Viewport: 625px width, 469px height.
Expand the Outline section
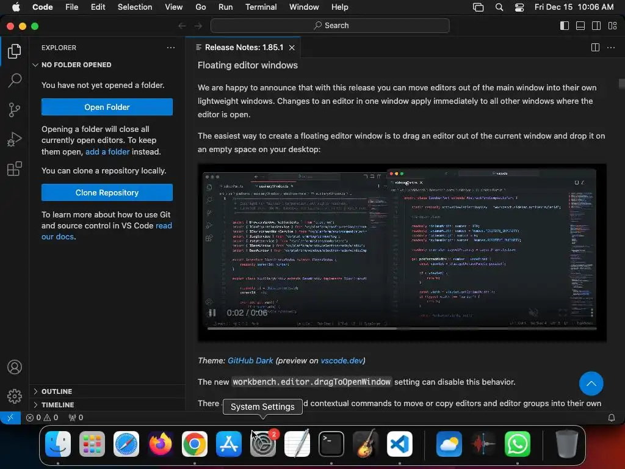[x=107, y=391]
